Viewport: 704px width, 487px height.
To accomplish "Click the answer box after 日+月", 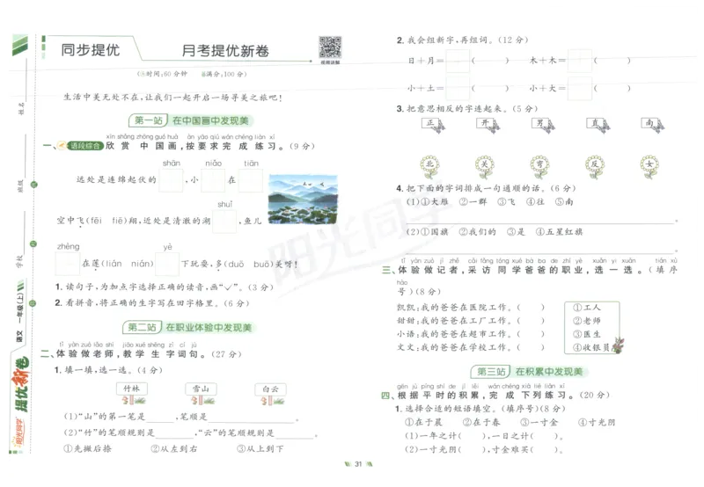I will pos(458,61).
